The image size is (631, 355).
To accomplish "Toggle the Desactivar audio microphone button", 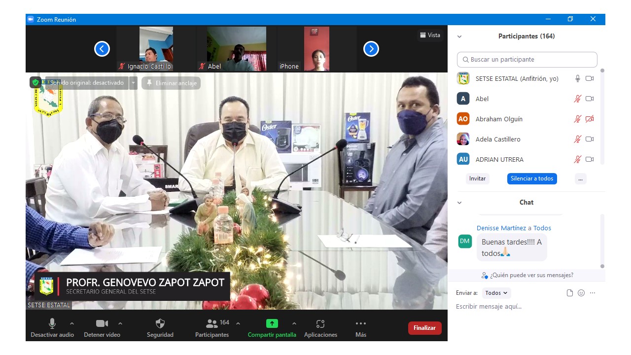I will [52, 324].
